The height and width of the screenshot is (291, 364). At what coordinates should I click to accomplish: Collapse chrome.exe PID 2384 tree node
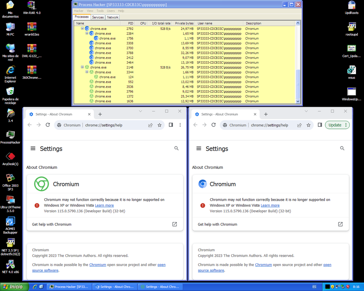click(x=87, y=33)
